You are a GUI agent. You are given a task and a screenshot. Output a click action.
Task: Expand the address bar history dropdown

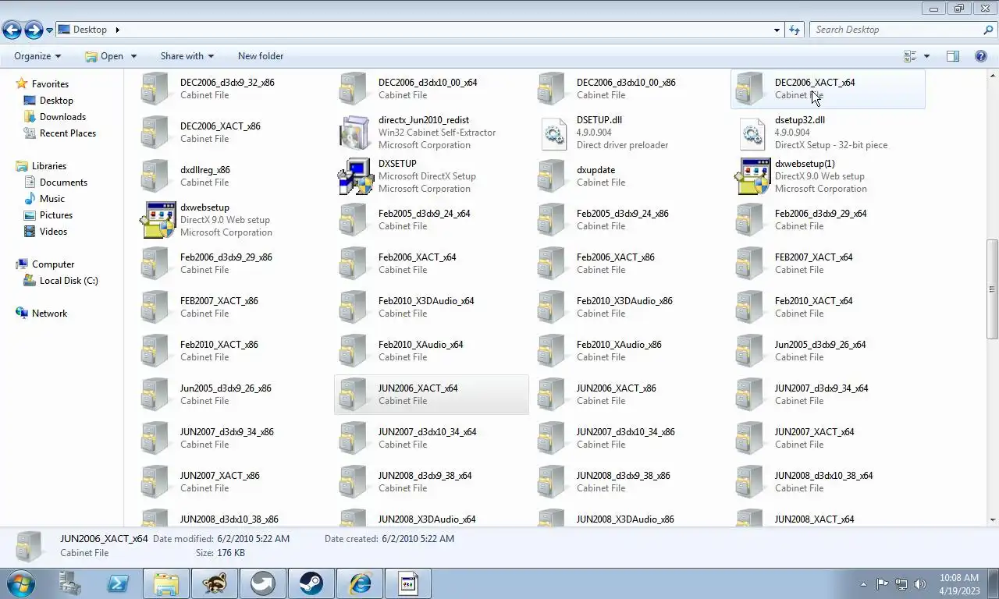point(777,30)
